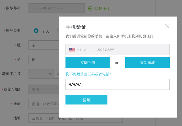Click the 账号邮箱 email input field
This screenshot has height=126, width=182.
pyautogui.click(x=57, y=8)
